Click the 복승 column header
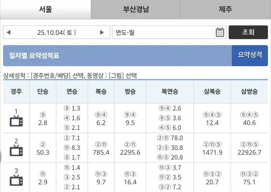This screenshot has width=271, height=192. [101, 91]
